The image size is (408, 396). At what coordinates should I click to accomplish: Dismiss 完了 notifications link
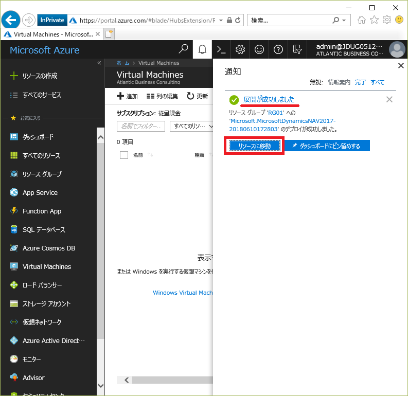360,82
